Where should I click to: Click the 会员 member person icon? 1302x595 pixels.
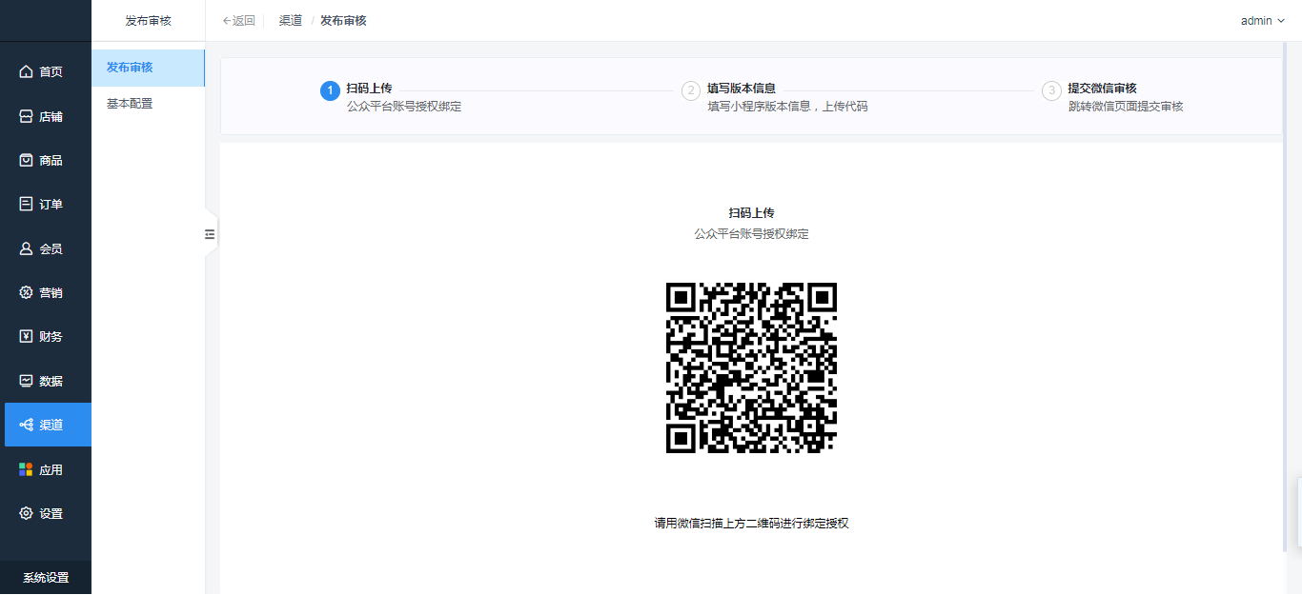[x=26, y=248]
